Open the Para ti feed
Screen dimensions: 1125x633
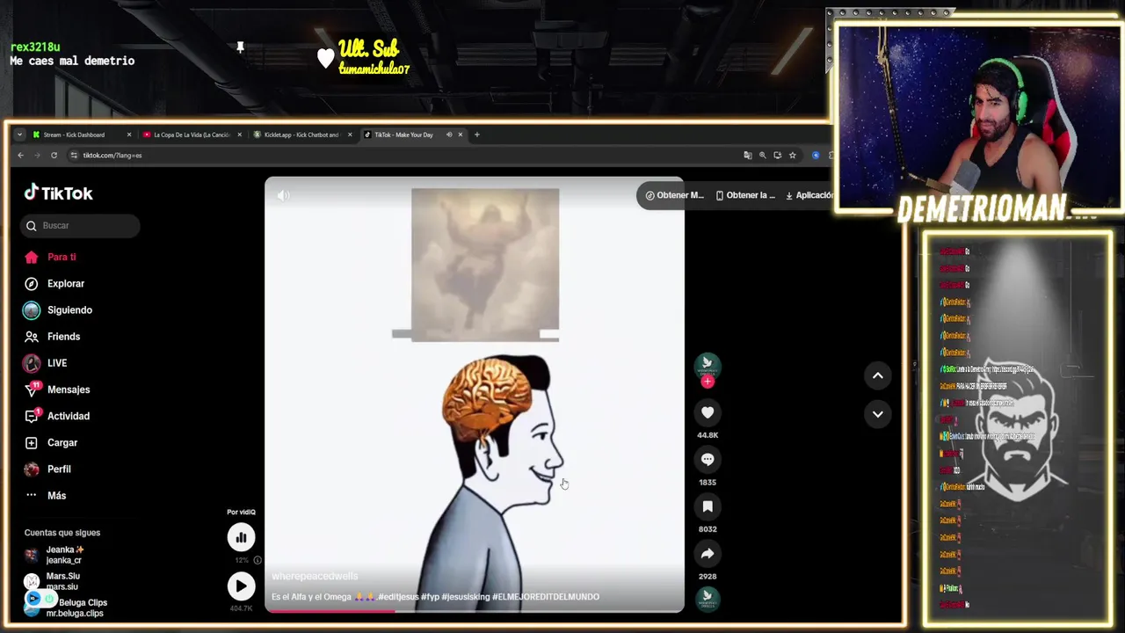point(51,257)
